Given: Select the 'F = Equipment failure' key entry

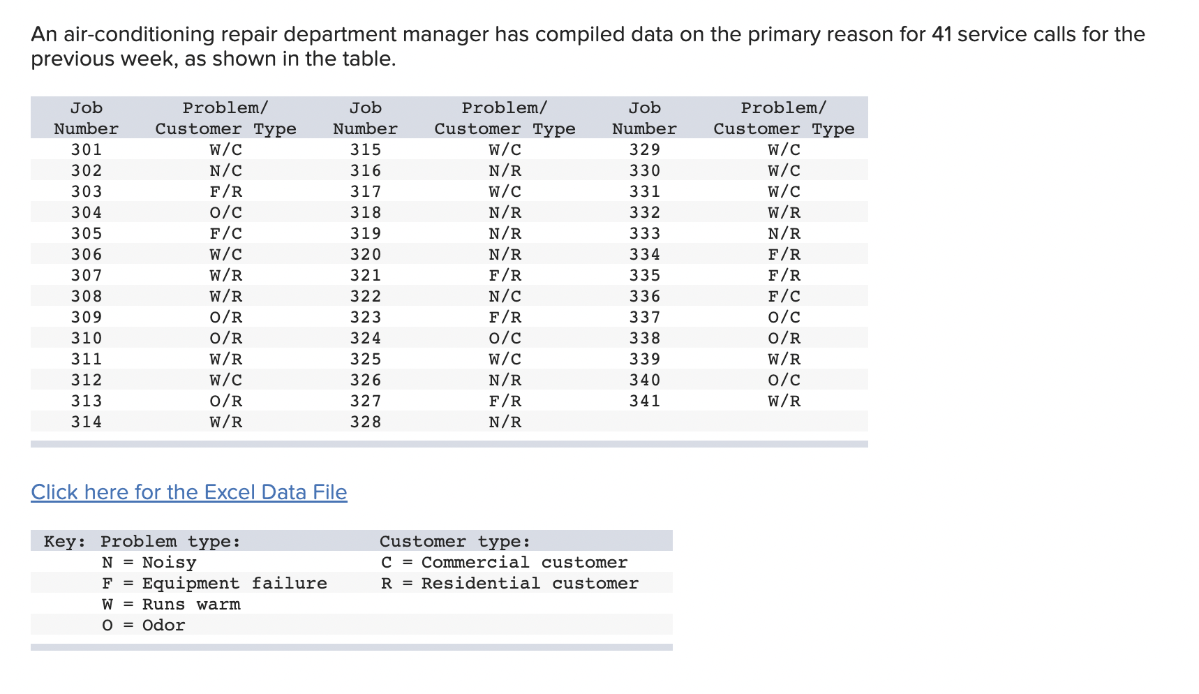Looking at the screenshot, I should pos(214,584).
